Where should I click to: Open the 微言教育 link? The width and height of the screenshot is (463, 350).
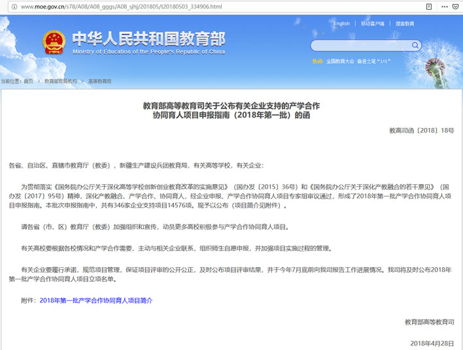[404, 24]
